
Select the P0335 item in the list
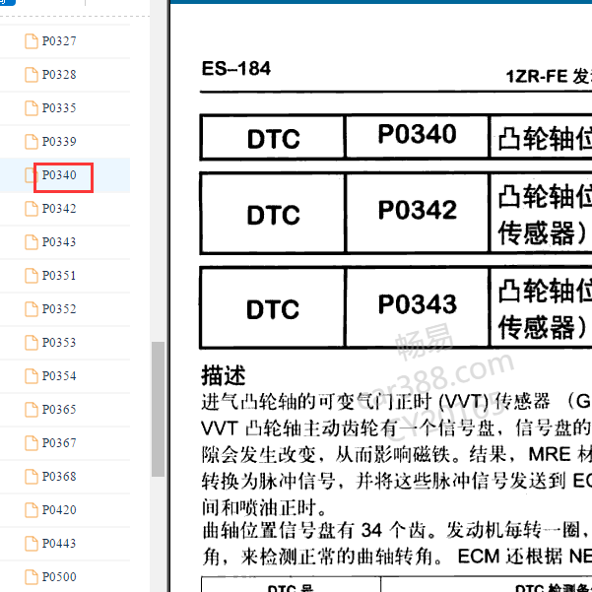(59, 108)
